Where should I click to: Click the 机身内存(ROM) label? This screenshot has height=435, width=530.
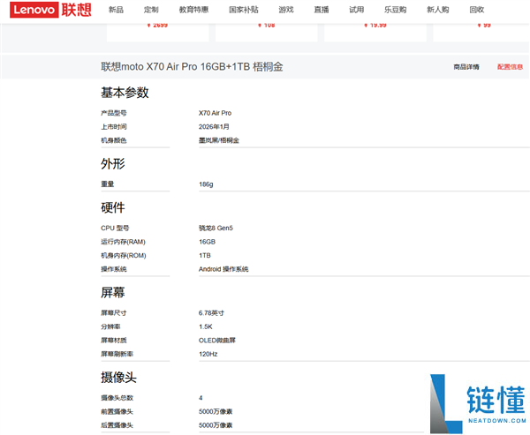[x=124, y=255]
